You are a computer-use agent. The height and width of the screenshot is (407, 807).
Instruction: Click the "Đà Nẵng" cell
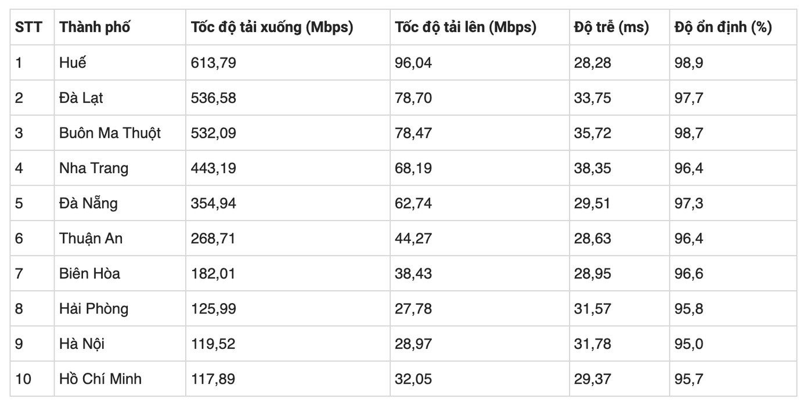(88, 203)
